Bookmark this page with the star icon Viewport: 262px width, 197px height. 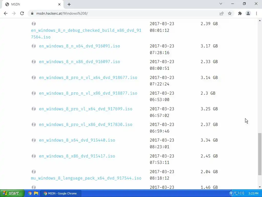pyautogui.click(x=230, y=13)
